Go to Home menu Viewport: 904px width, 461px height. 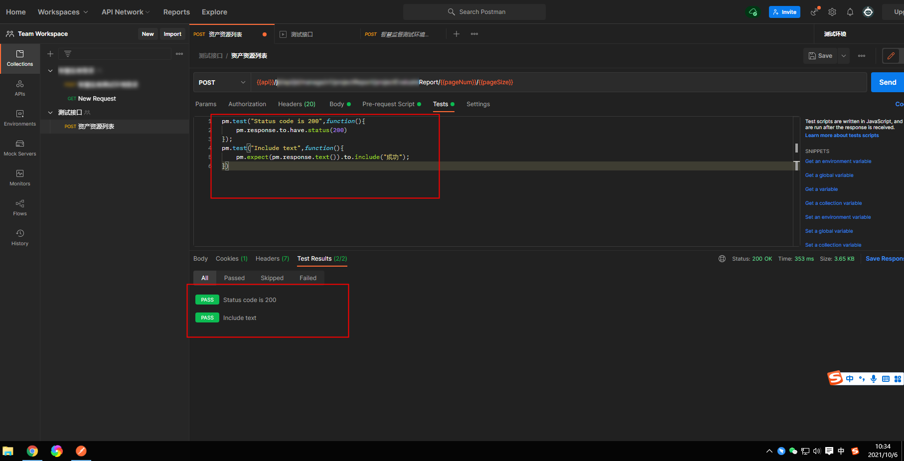click(16, 12)
